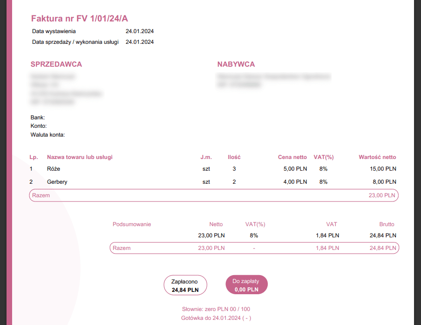This screenshot has height=325, width=421.
Task: Click the Podsumowanie summary label
Action: [x=132, y=224]
